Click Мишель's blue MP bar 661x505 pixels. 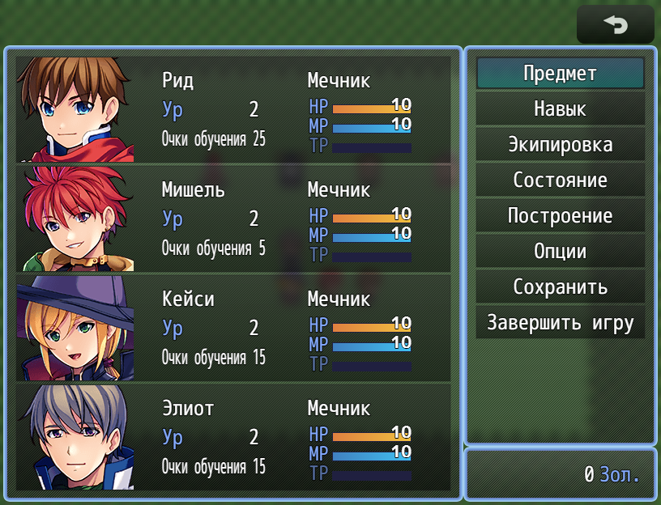371,238
